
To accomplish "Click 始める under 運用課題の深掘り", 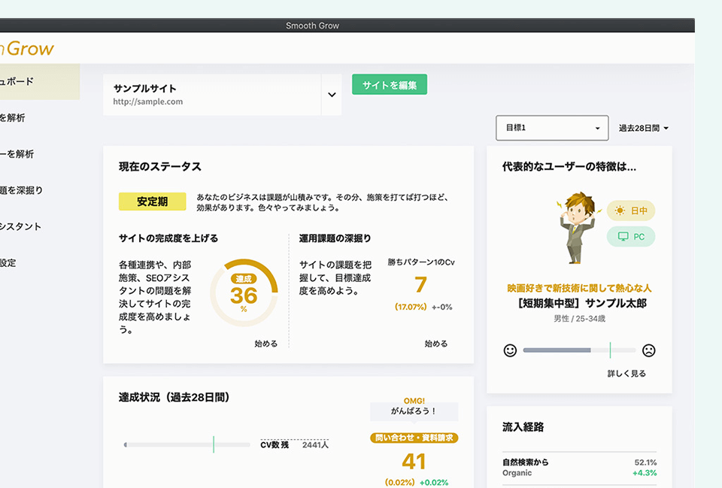I will tap(436, 344).
